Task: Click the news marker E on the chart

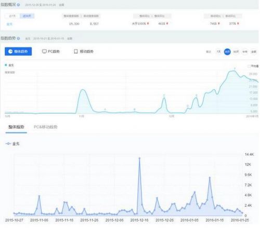Action: (x=197, y=96)
